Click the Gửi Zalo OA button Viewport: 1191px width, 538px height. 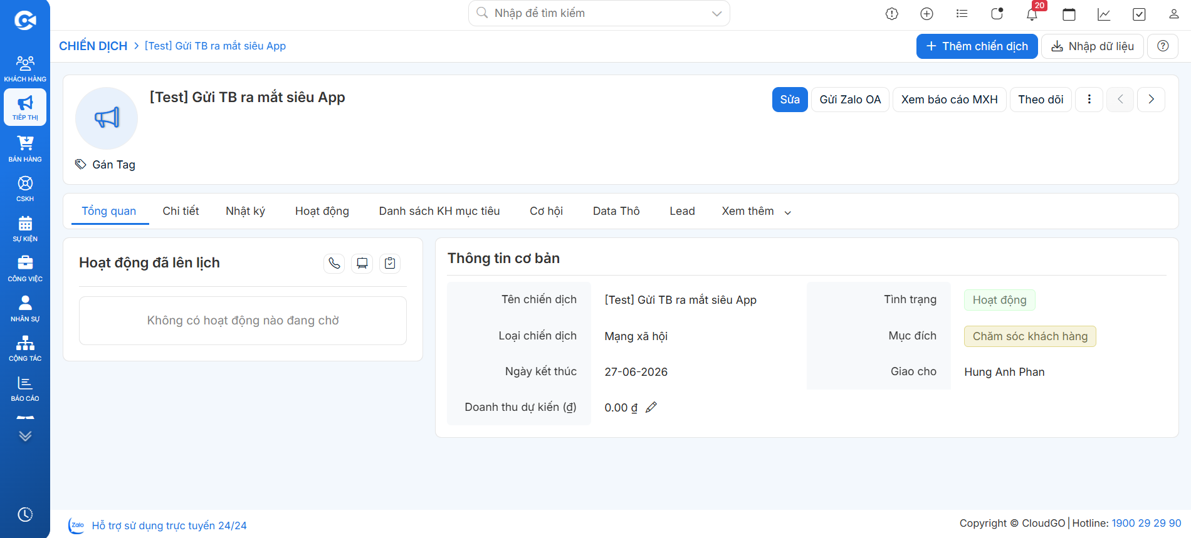851,100
